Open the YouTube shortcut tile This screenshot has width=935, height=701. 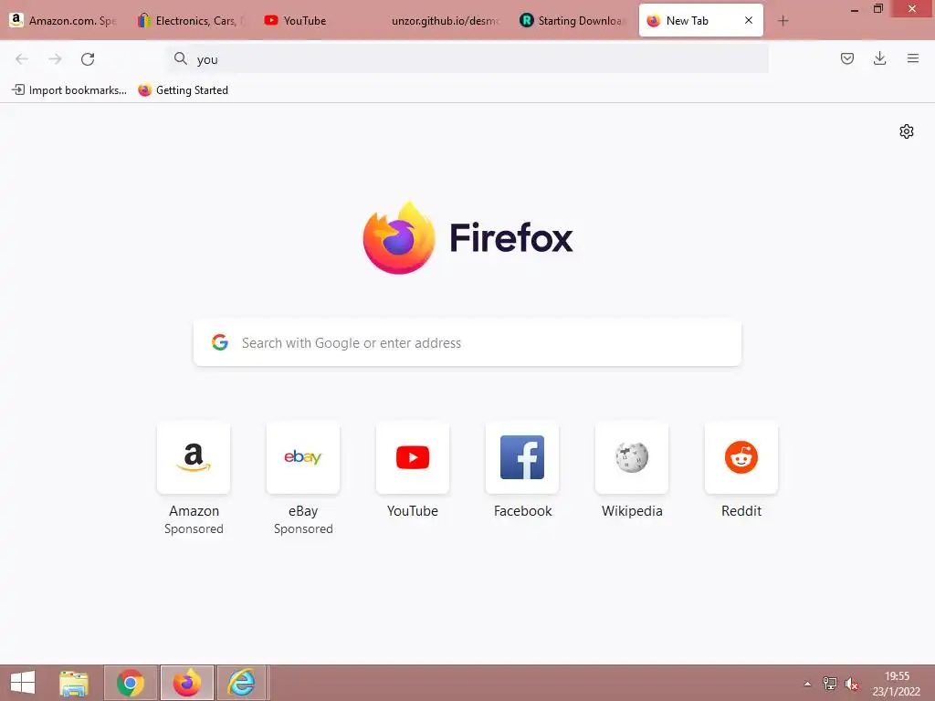[x=413, y=457]
